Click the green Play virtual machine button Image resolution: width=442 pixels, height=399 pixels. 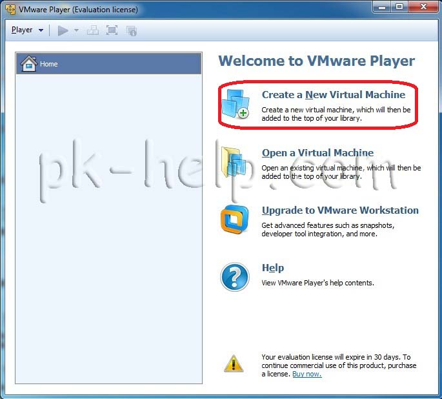pos(63,30)
